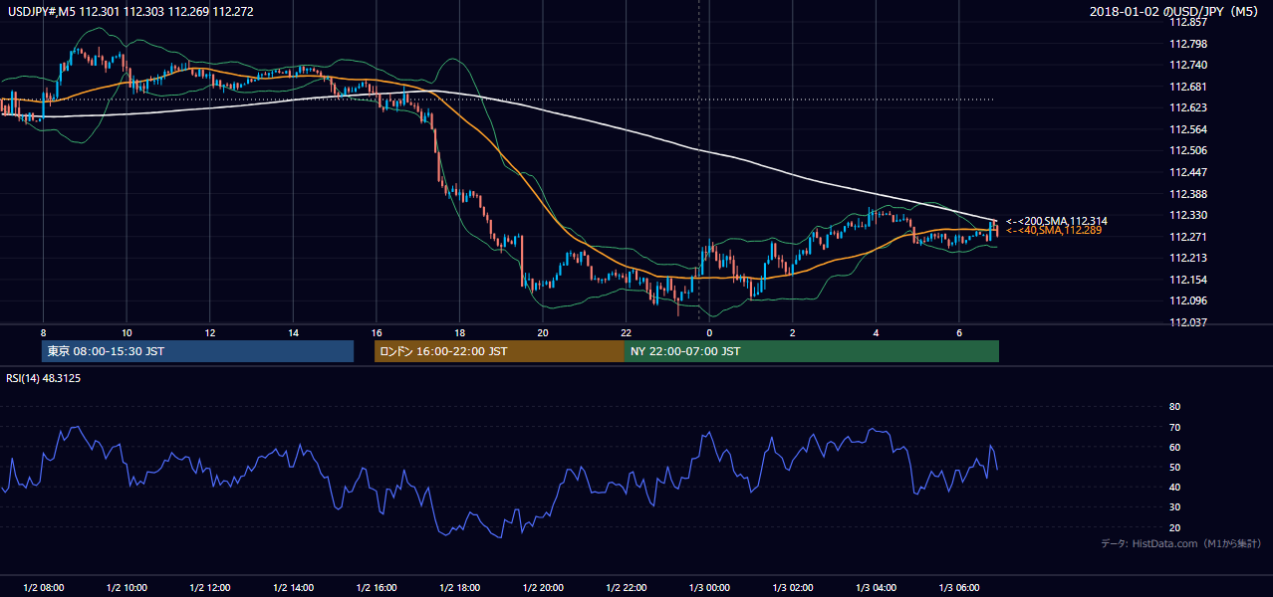Click price axis value 112.096
Viewport: 1273px width, 597px height.
[1187, 300]
